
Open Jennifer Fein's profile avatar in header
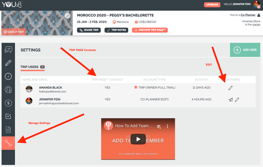256,4
